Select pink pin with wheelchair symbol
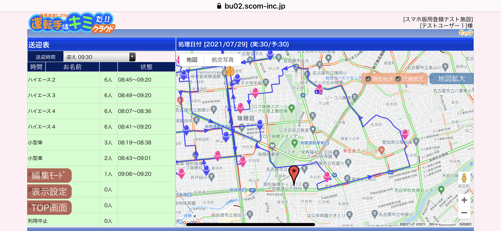The height and width of the screenshot is (231, 501). (320, 89)
